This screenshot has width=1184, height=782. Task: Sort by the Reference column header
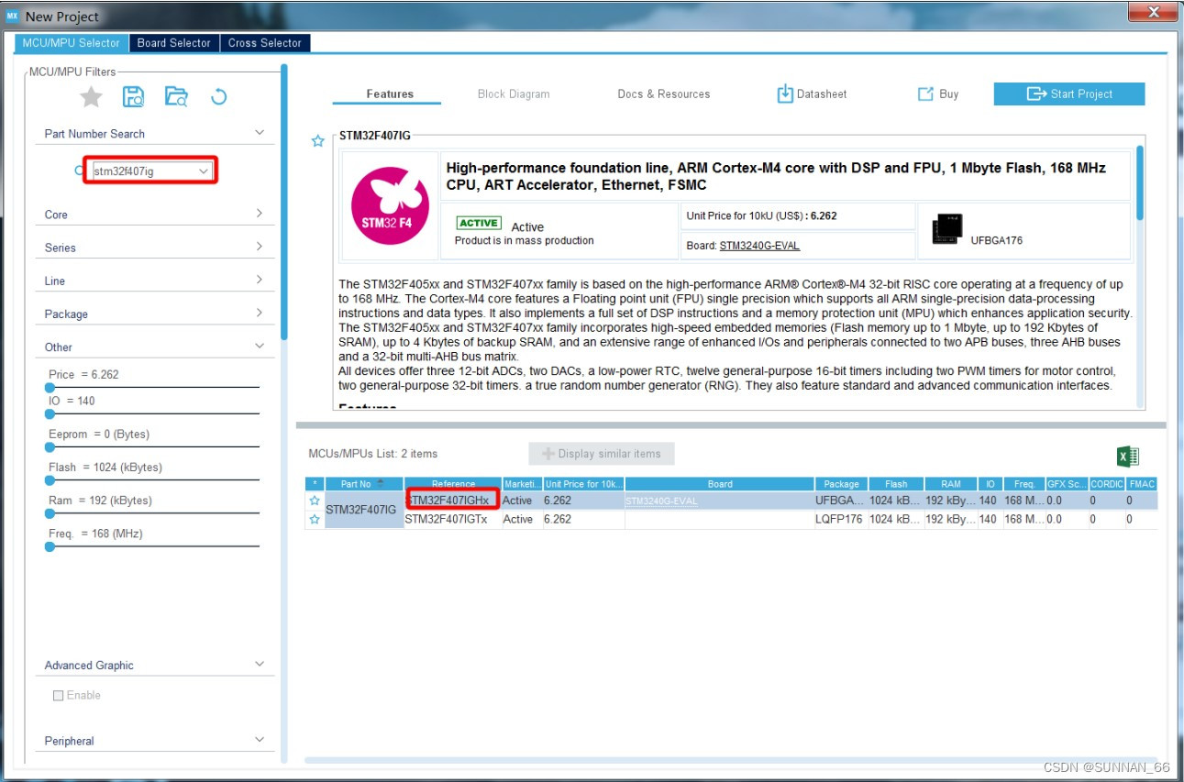(x=453, y=484)
